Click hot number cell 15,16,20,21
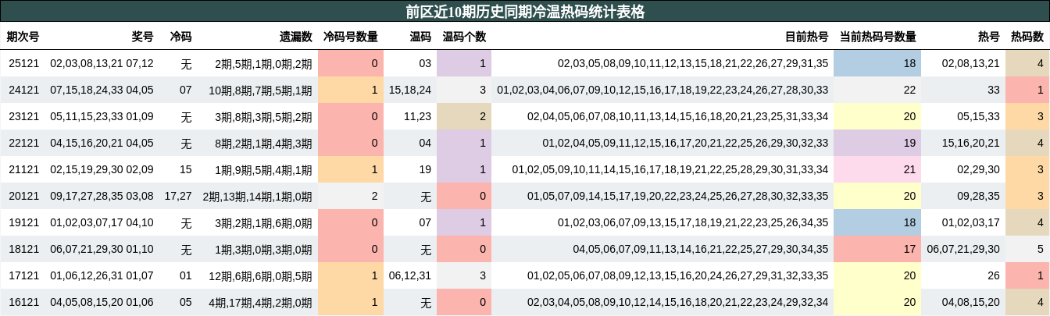The height and width of the screenshot is (316, 1050). pos(971,143)
